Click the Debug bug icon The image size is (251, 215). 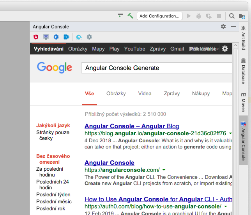[199, 16]
